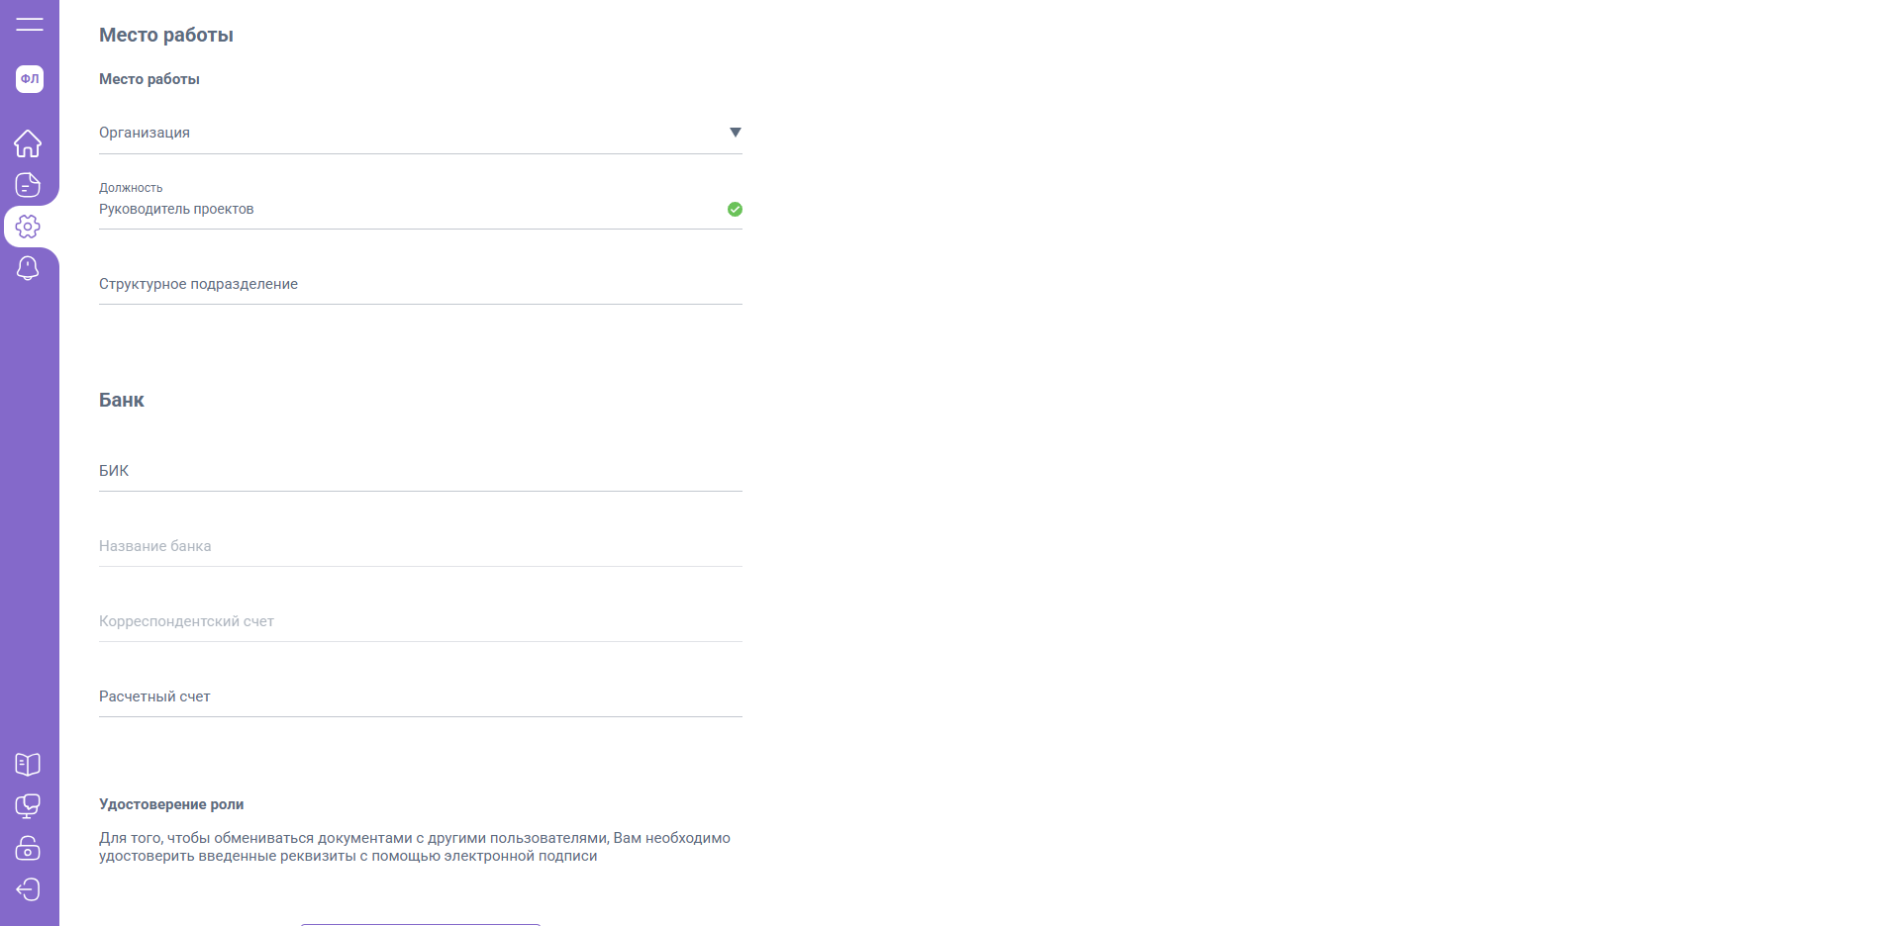Viewport: 1881px width, 926px height.
Task: Click the button outline below Удостоверение роли text
Action: tap(420, 923)
